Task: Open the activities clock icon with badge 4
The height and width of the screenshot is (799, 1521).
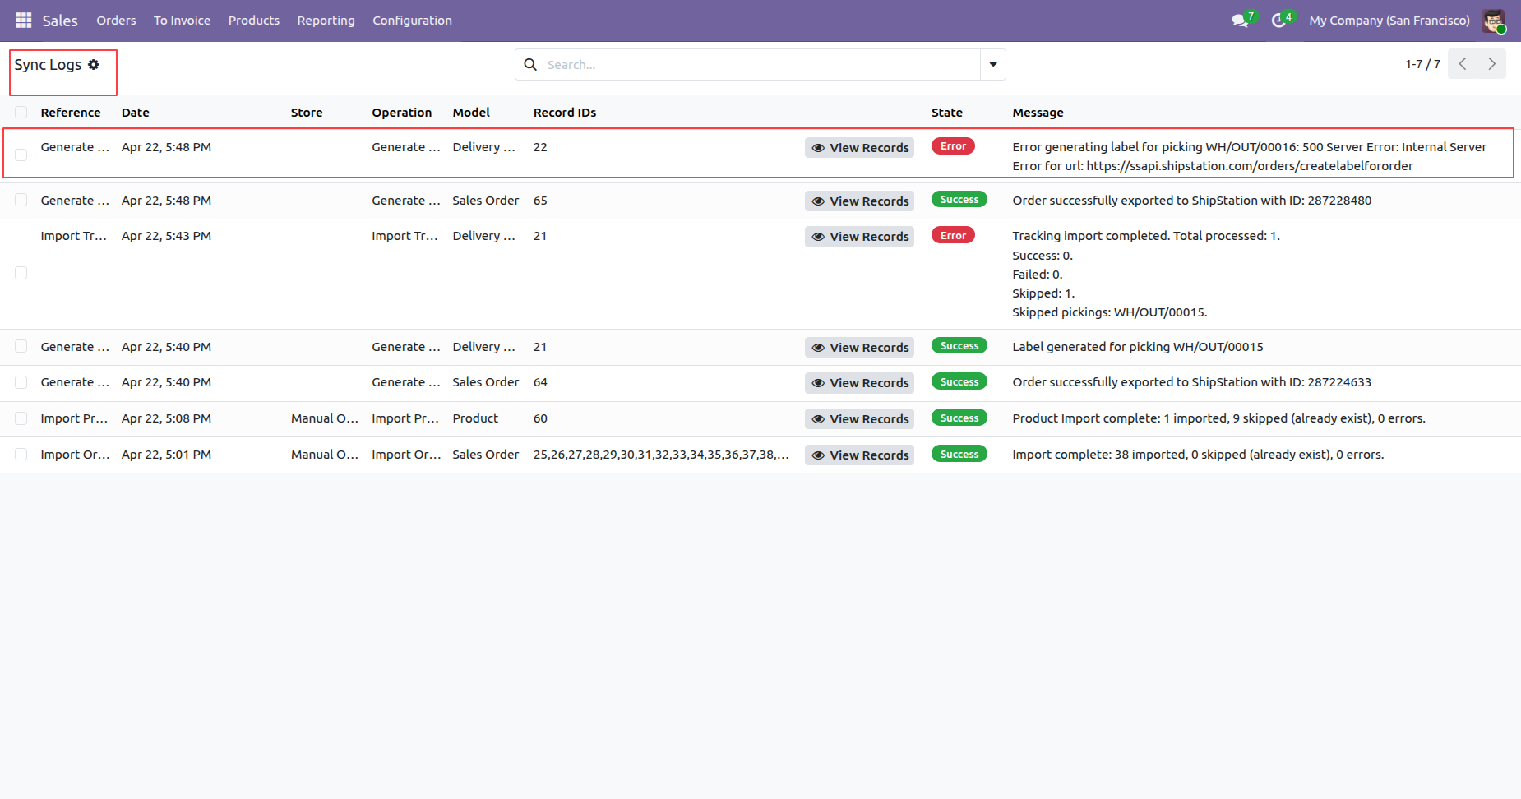Action: [1281, 20]
